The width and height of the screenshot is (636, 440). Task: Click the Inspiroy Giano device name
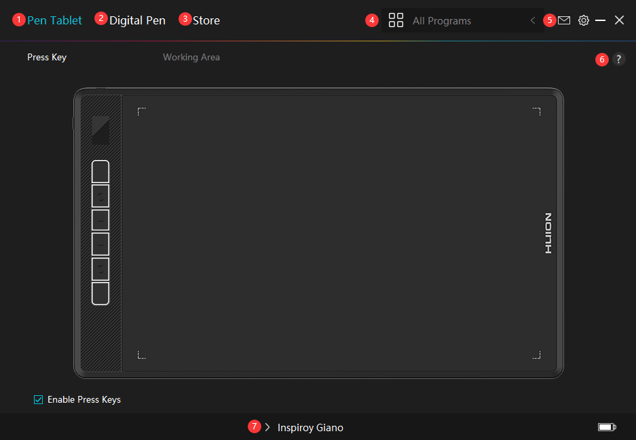[310, 428]
